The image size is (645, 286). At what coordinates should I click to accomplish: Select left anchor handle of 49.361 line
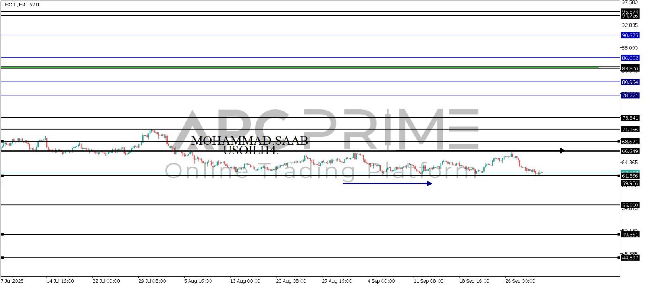2,234
